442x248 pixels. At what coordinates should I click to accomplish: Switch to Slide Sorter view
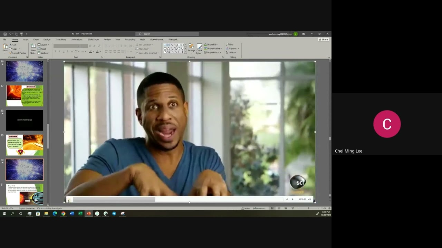pyautogui.click(x=279, y=208)
